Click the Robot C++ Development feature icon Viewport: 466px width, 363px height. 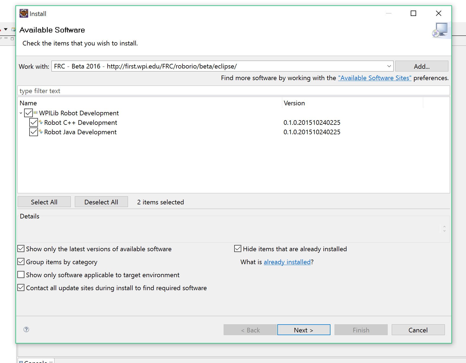(41, 122)
